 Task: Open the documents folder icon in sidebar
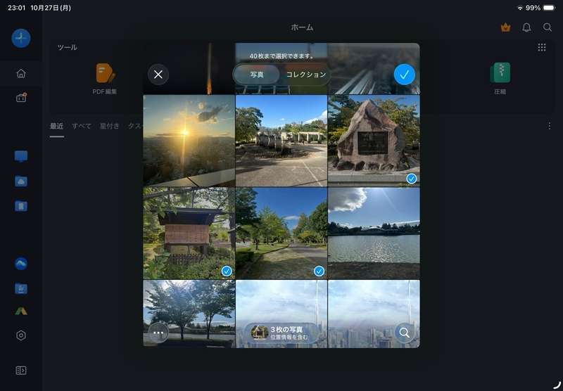pyautogui.click(x=21, y=288)
